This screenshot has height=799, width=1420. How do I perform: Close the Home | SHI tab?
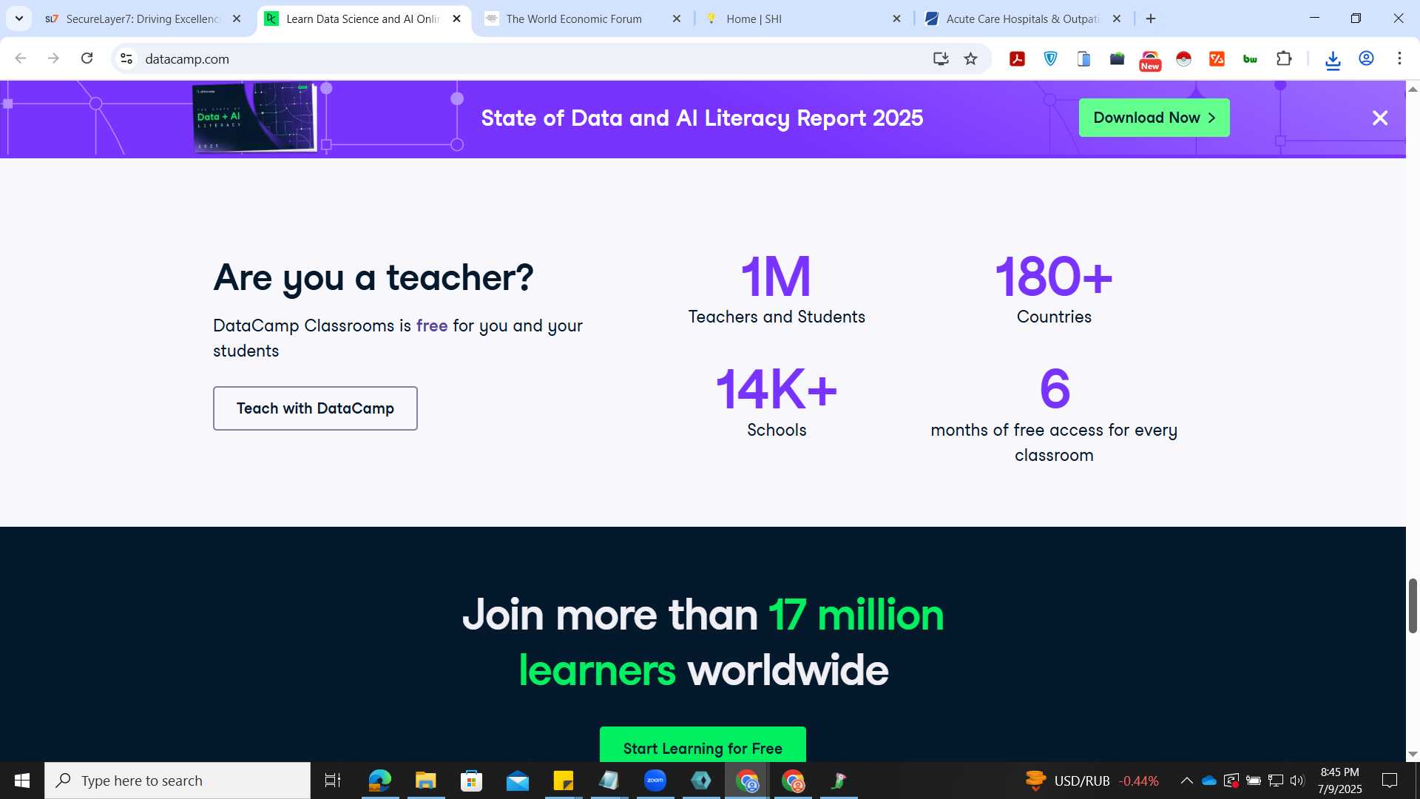(x=896, y=19)
